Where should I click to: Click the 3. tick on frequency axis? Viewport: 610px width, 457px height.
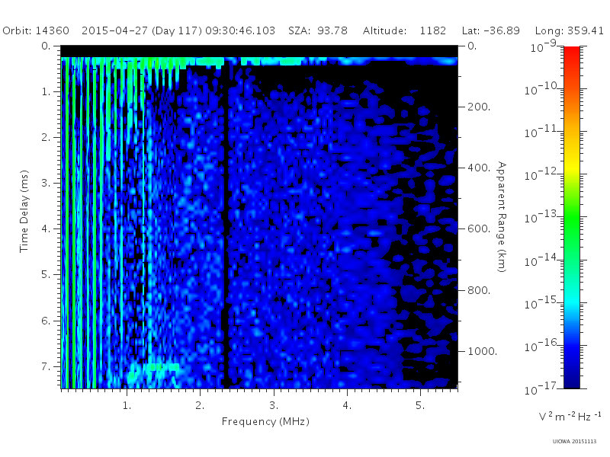(274, 406)
